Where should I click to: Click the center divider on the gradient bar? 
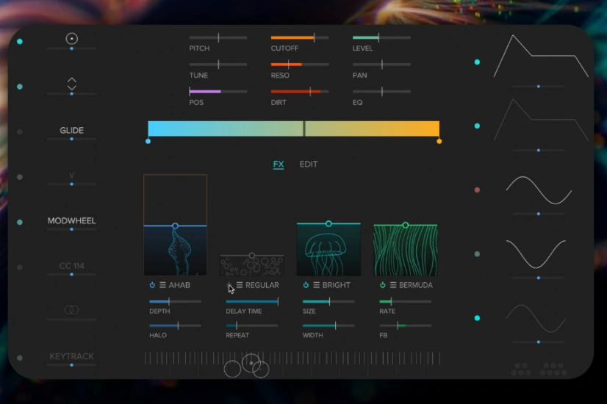point(304,129)
